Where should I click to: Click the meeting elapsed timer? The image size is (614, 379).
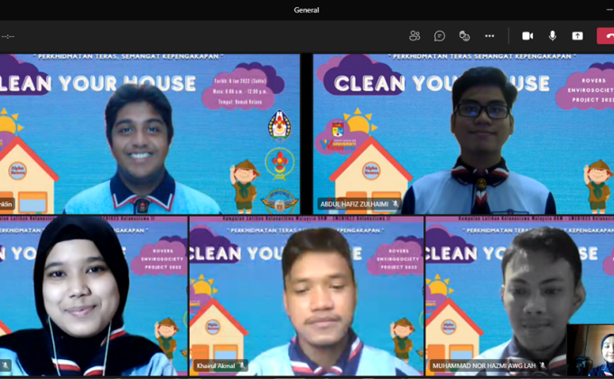click(8, 36)
